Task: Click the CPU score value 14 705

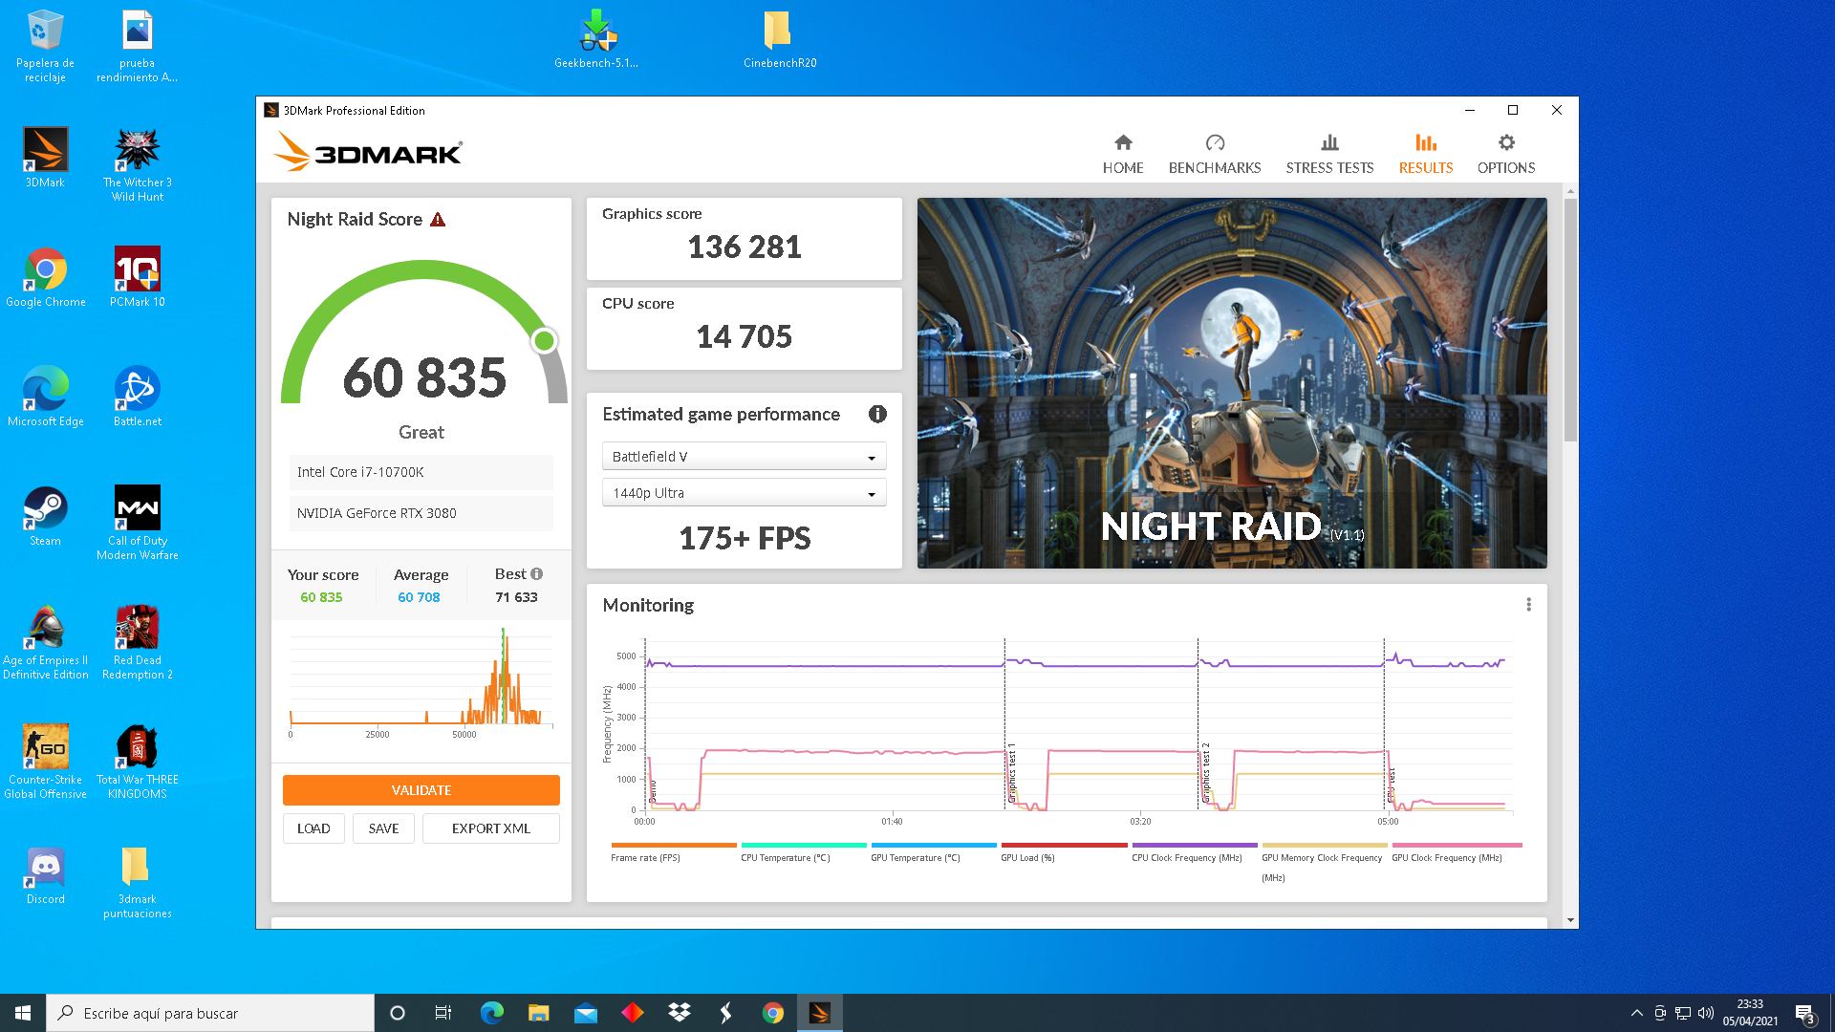Action: [745, 337]
